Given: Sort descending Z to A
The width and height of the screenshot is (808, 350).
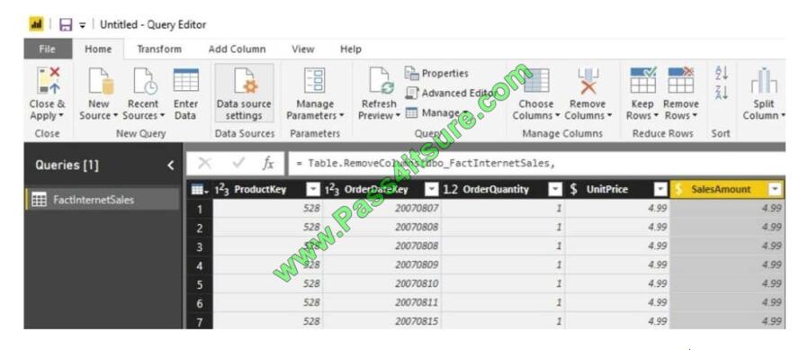Looking at the screenshot, I should coord(721,94).
